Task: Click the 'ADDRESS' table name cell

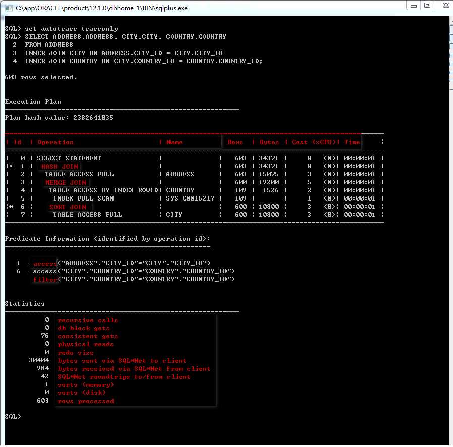Action: coord(180,174)
